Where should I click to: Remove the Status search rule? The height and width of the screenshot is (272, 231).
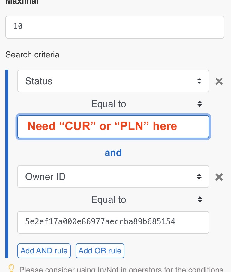pyautogui.click(x=219, y=81)
